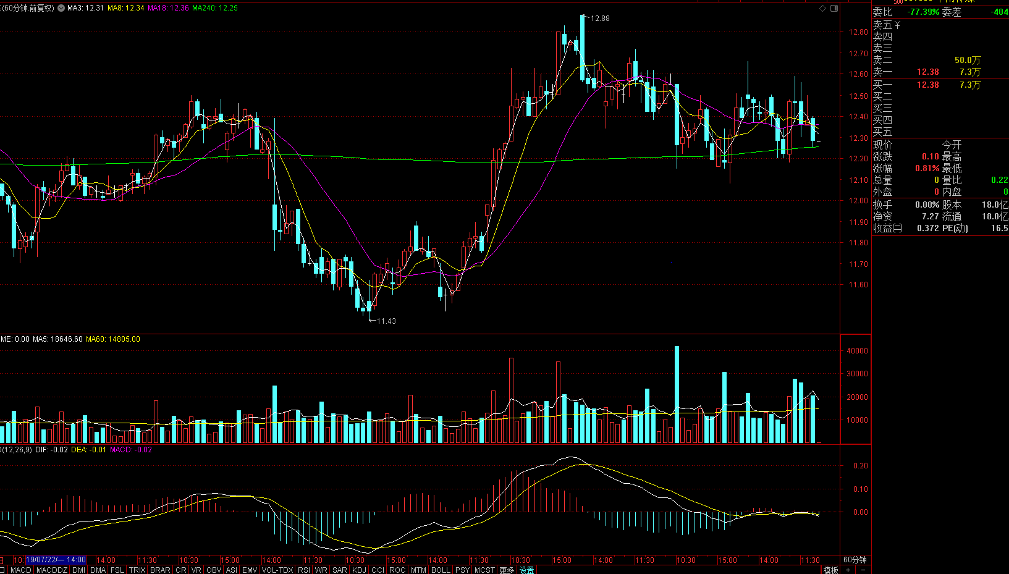Click the diamond icon above the chart

point(822,9)
